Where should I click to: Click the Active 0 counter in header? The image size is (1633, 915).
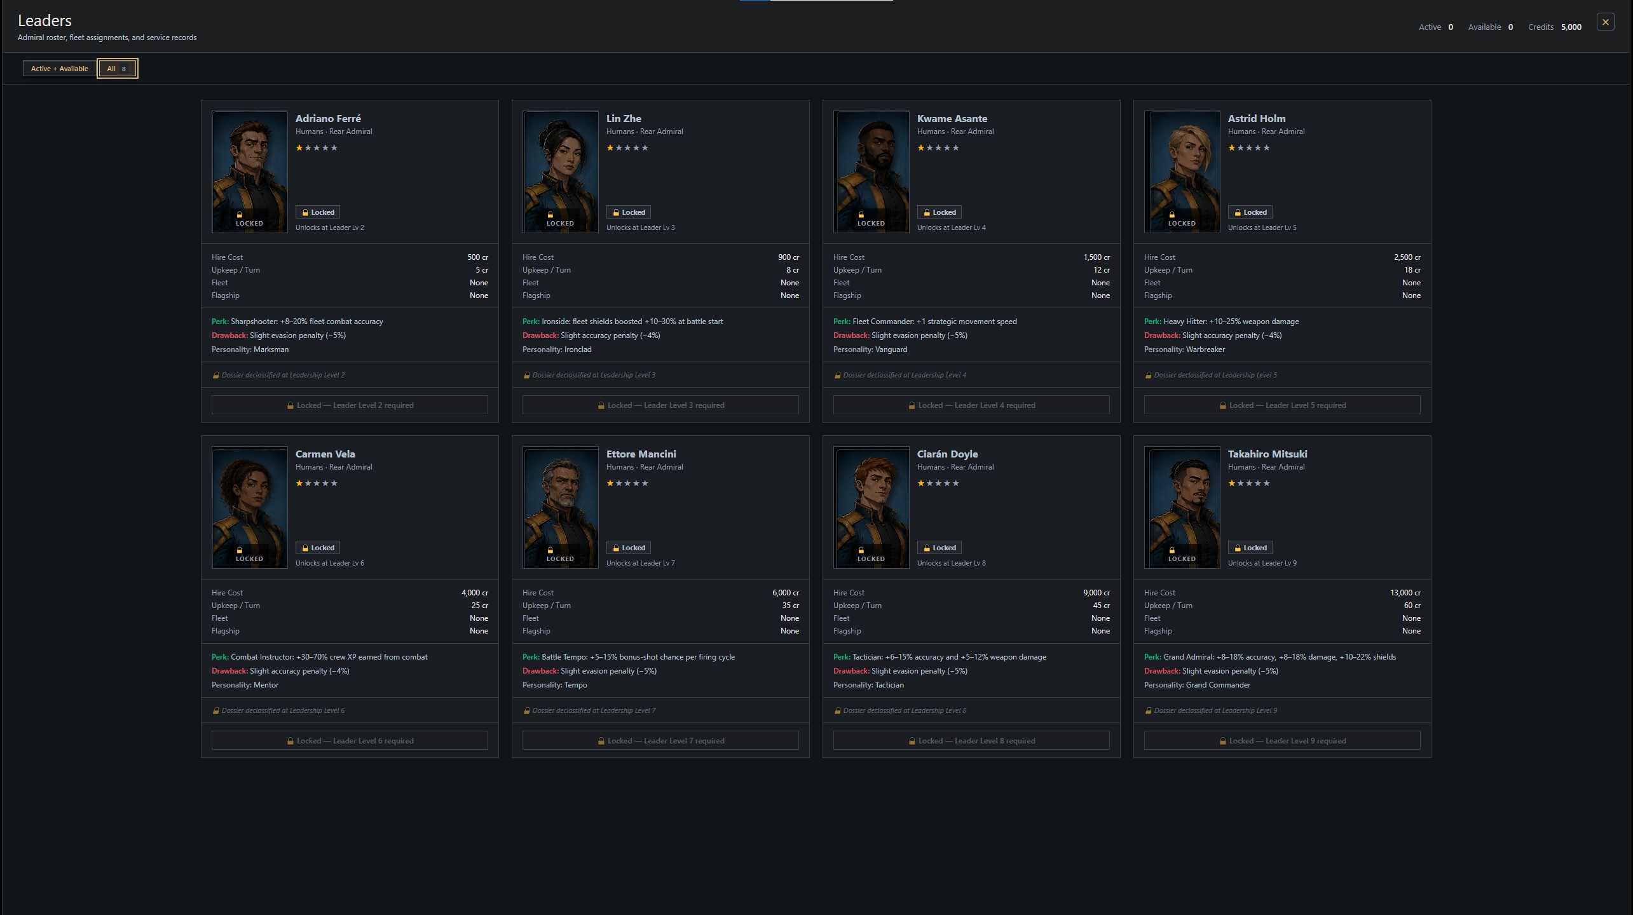point(1436,27)
